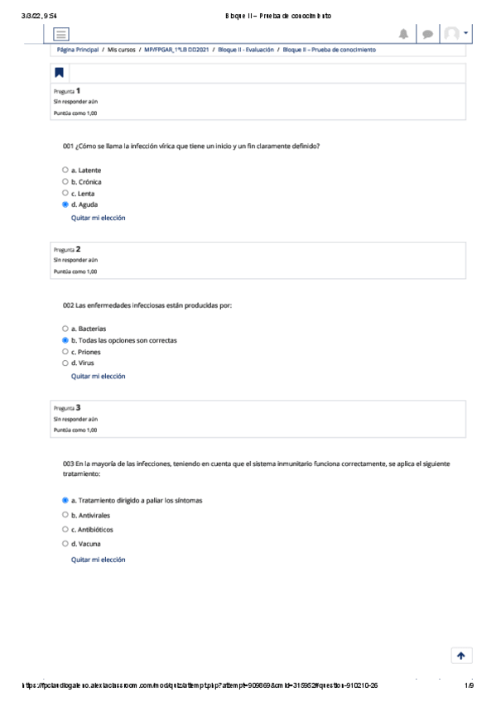Viewport: 496px width, 702px height.
Task: Open the Bloque II - Evaluación breadcrumb
Action: [x=246, y=50]
